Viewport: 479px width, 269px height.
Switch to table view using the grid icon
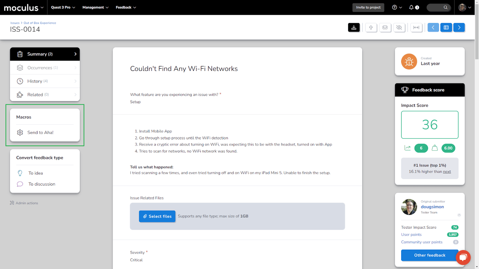click(x=446, y=27)
